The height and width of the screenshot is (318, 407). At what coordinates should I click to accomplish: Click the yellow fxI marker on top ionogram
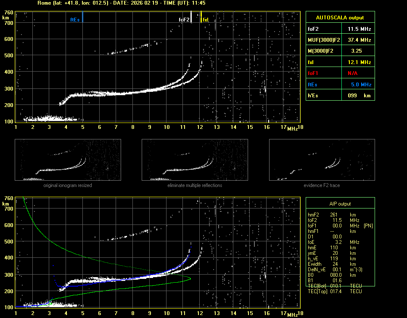201,17
